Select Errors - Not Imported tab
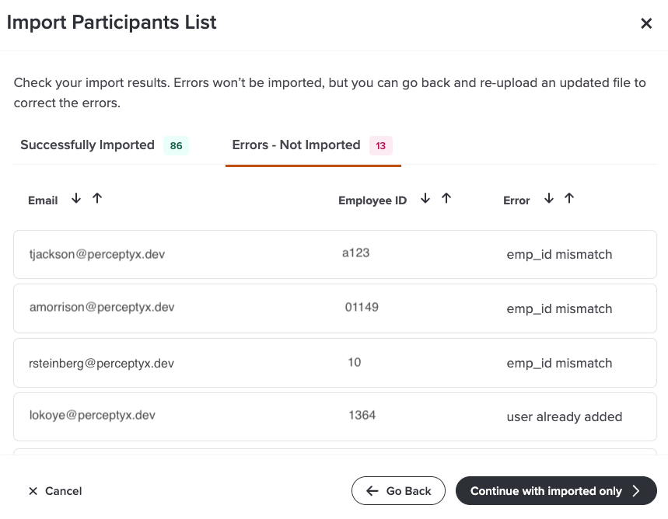This screenshot has height=519, width=668. (296, 145)
